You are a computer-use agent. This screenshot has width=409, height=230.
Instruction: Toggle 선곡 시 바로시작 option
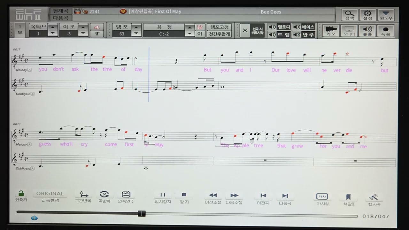click(257, 31)
